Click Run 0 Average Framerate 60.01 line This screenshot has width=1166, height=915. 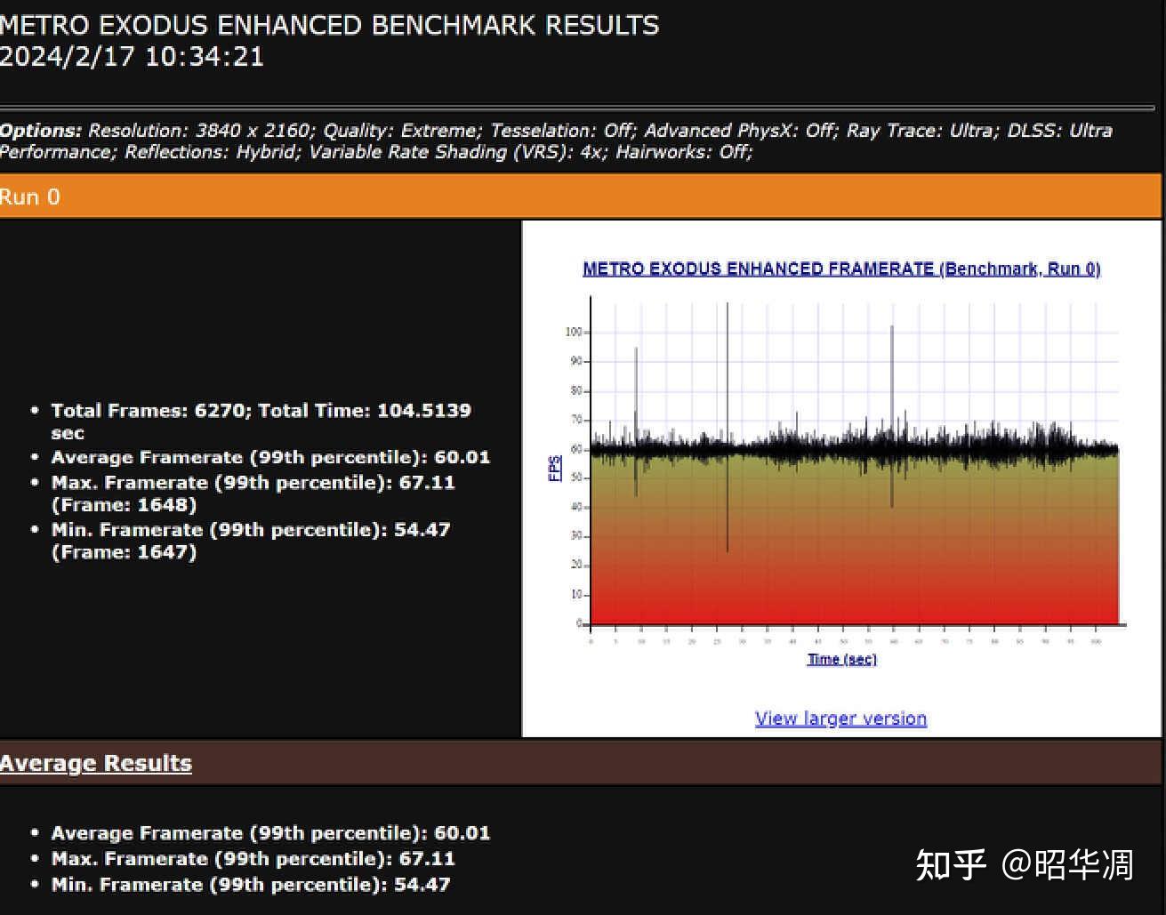click(270, 457)
